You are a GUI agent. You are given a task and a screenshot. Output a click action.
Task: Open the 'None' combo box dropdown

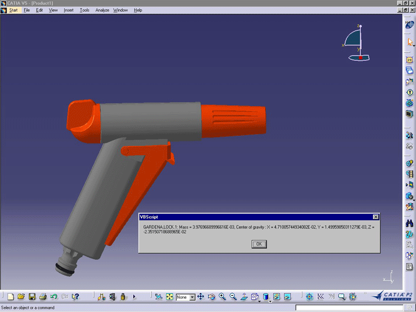click(x=192, y=298)
